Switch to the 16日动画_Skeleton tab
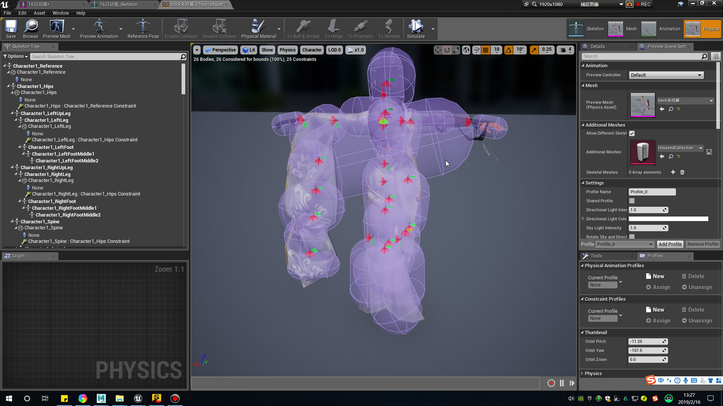The image size is (723, 406). tap(119, 5)
